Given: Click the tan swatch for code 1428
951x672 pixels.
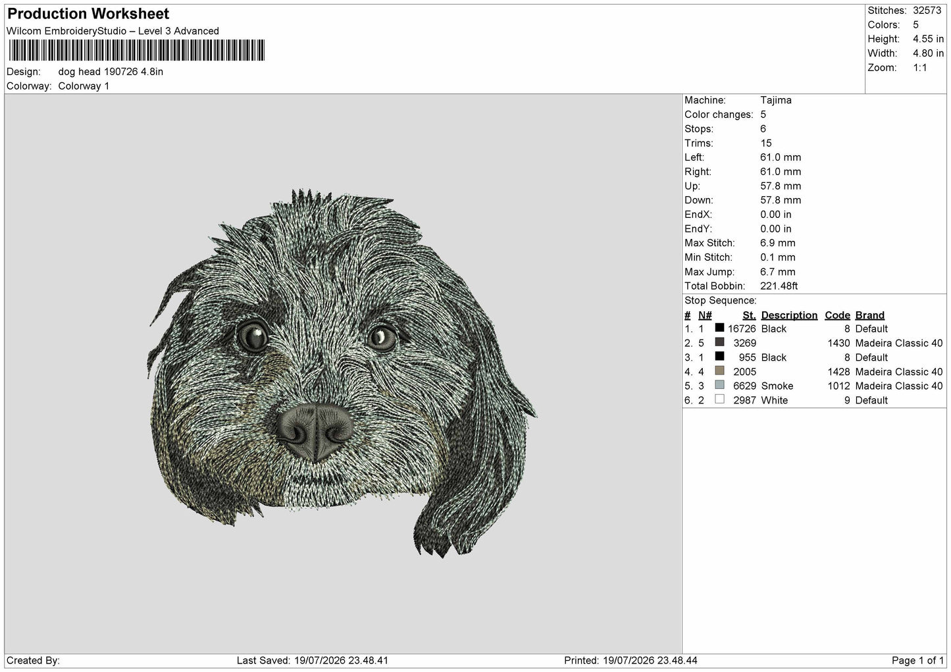Looking at the screenshot, I should point(719,371).
